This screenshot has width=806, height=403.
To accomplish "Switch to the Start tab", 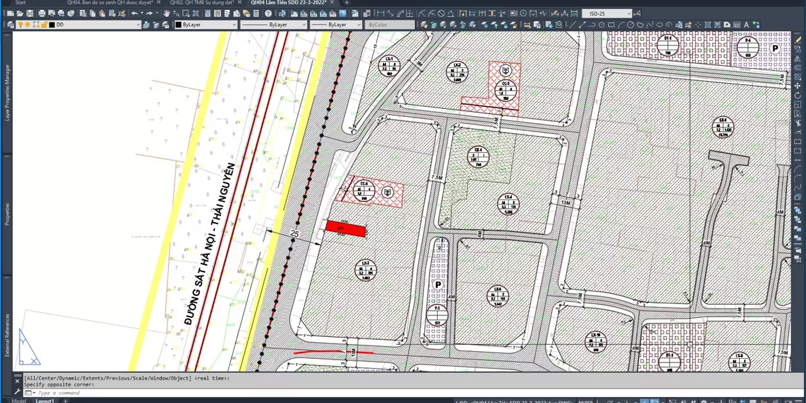I will pyautogui.click(x=21, y=2).
